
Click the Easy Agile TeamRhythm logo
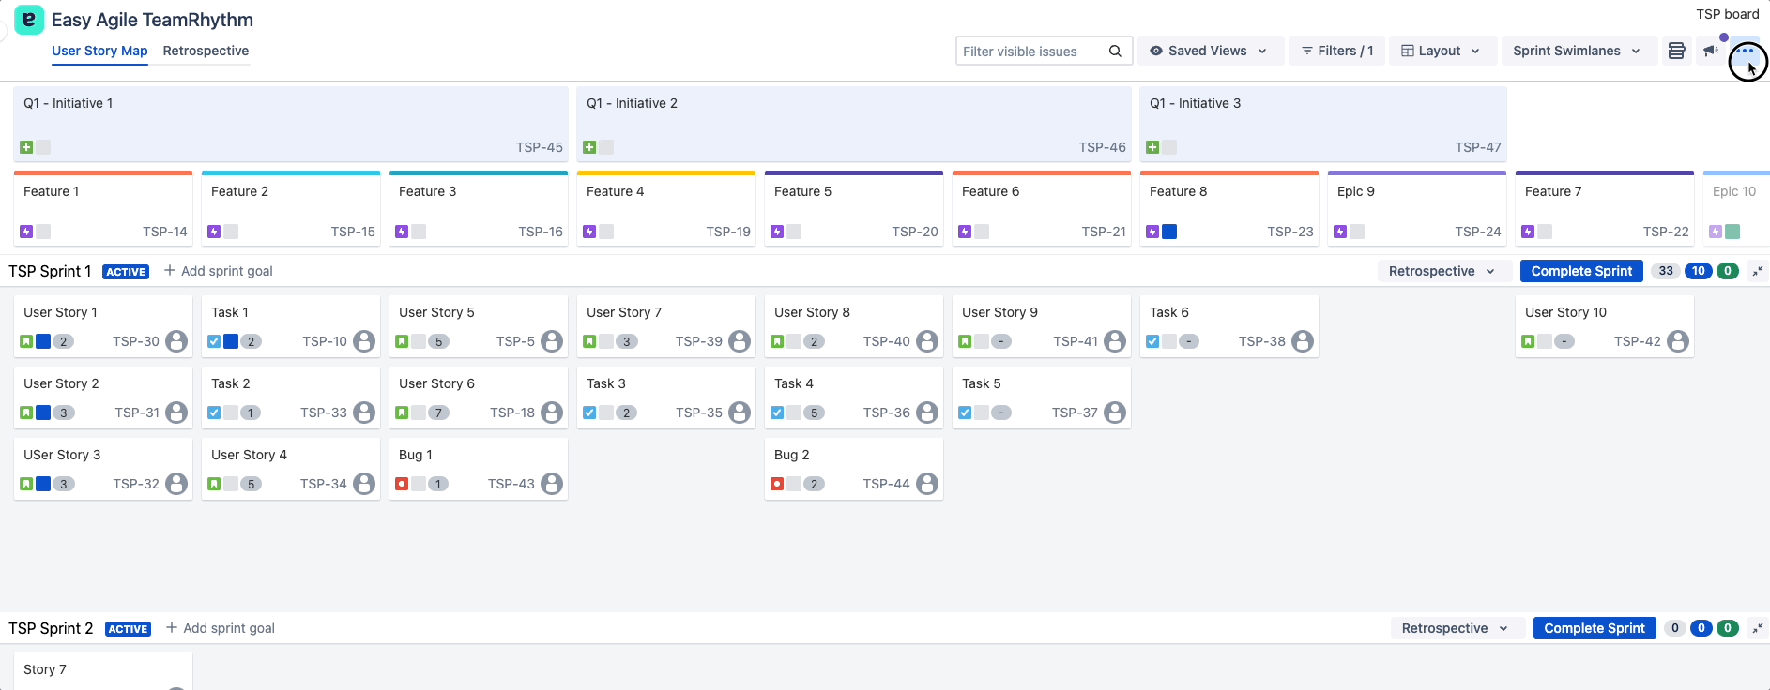[29, 20]
